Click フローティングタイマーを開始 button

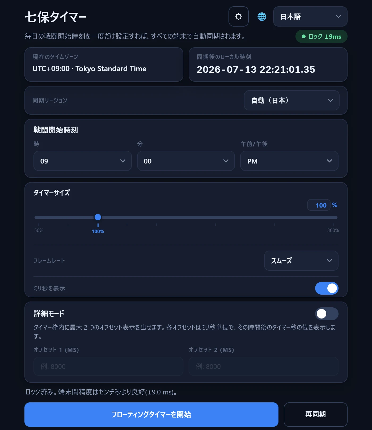[151, 415]
